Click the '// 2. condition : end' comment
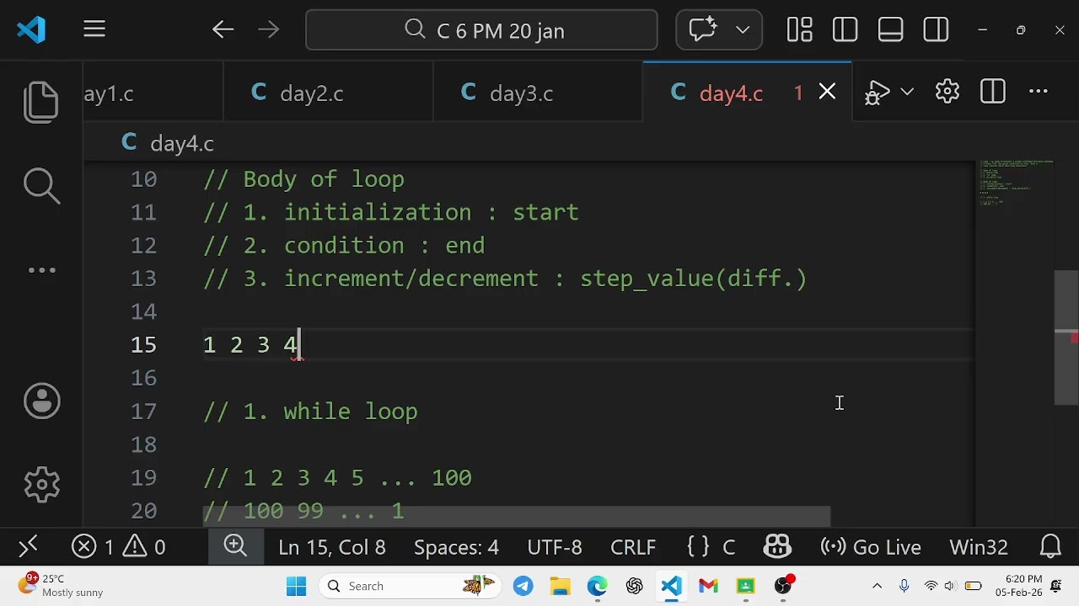 [x=344, y=246]
